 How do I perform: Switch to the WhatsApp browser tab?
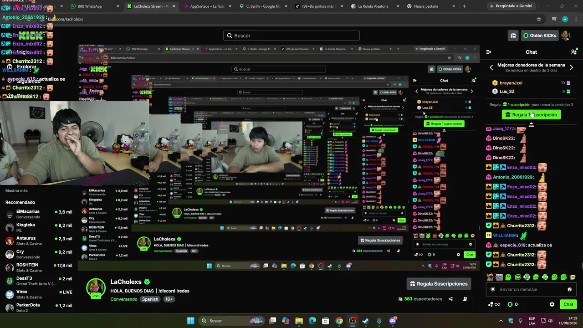click(93, 6)
